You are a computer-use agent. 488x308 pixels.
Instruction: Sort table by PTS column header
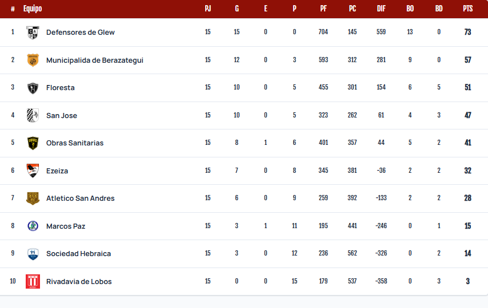coord(468,9)
